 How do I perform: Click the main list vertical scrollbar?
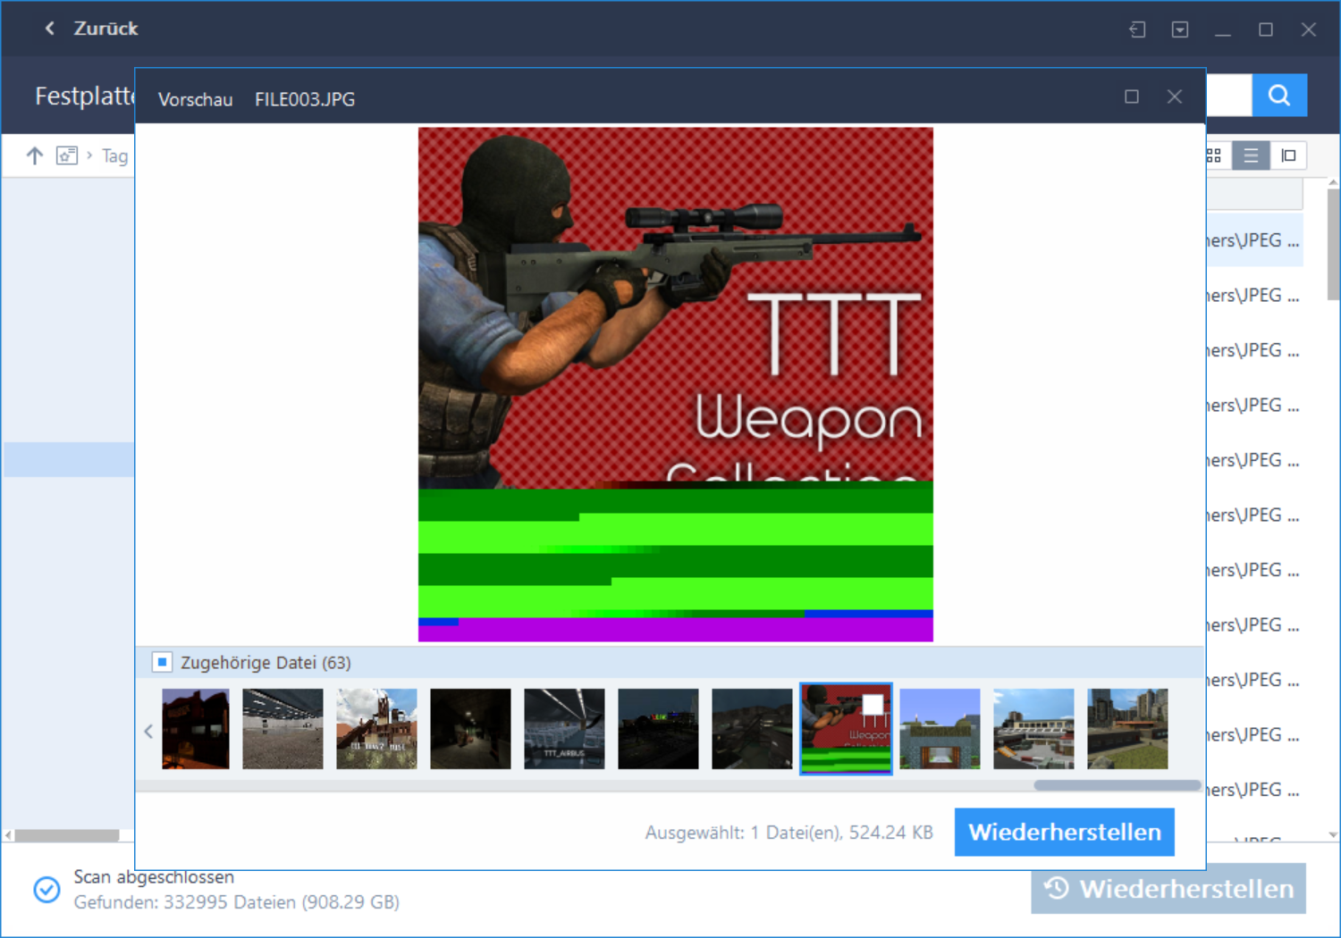(1333, 245)
